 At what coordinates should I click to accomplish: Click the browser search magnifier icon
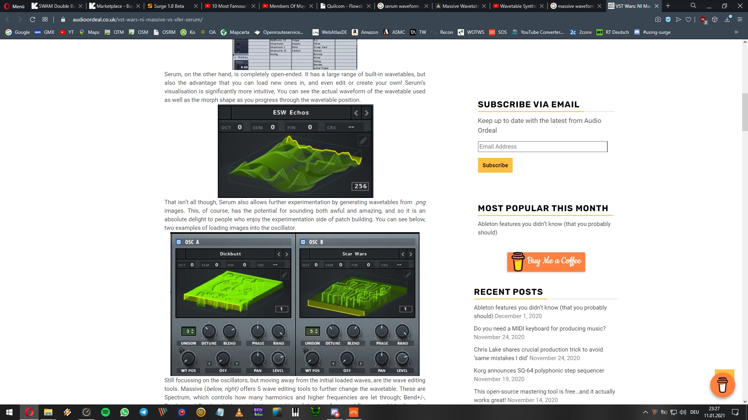coord(693,6)
